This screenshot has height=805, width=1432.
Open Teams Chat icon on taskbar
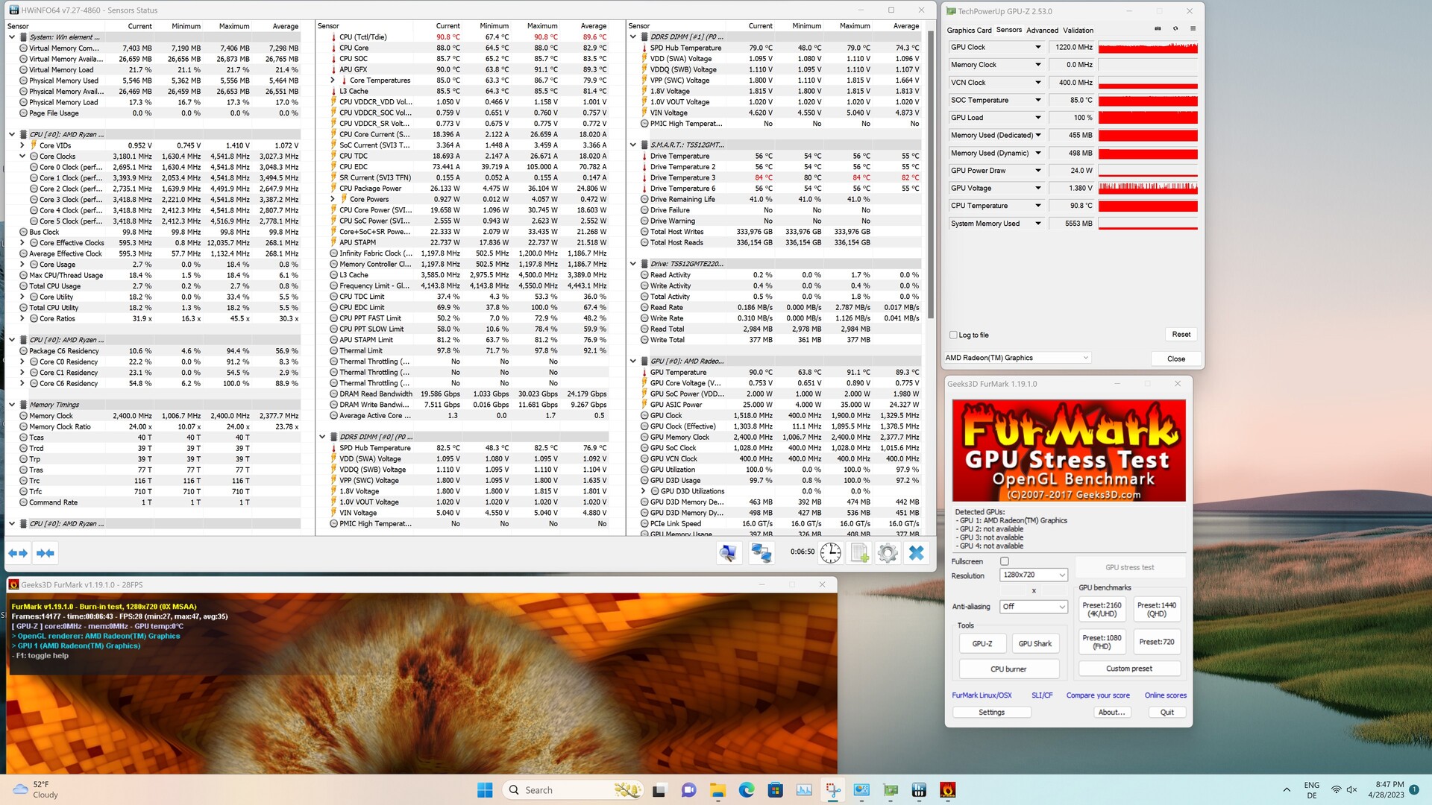tap(688, 790)
